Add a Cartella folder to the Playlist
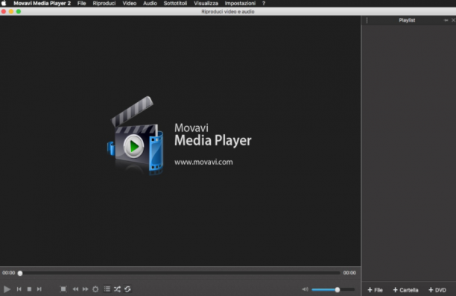 pyautogui.click(x=405, y=290)
